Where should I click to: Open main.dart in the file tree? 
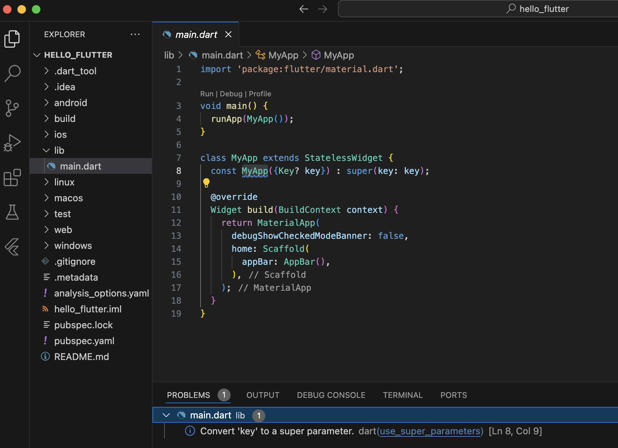click(91, 166)
